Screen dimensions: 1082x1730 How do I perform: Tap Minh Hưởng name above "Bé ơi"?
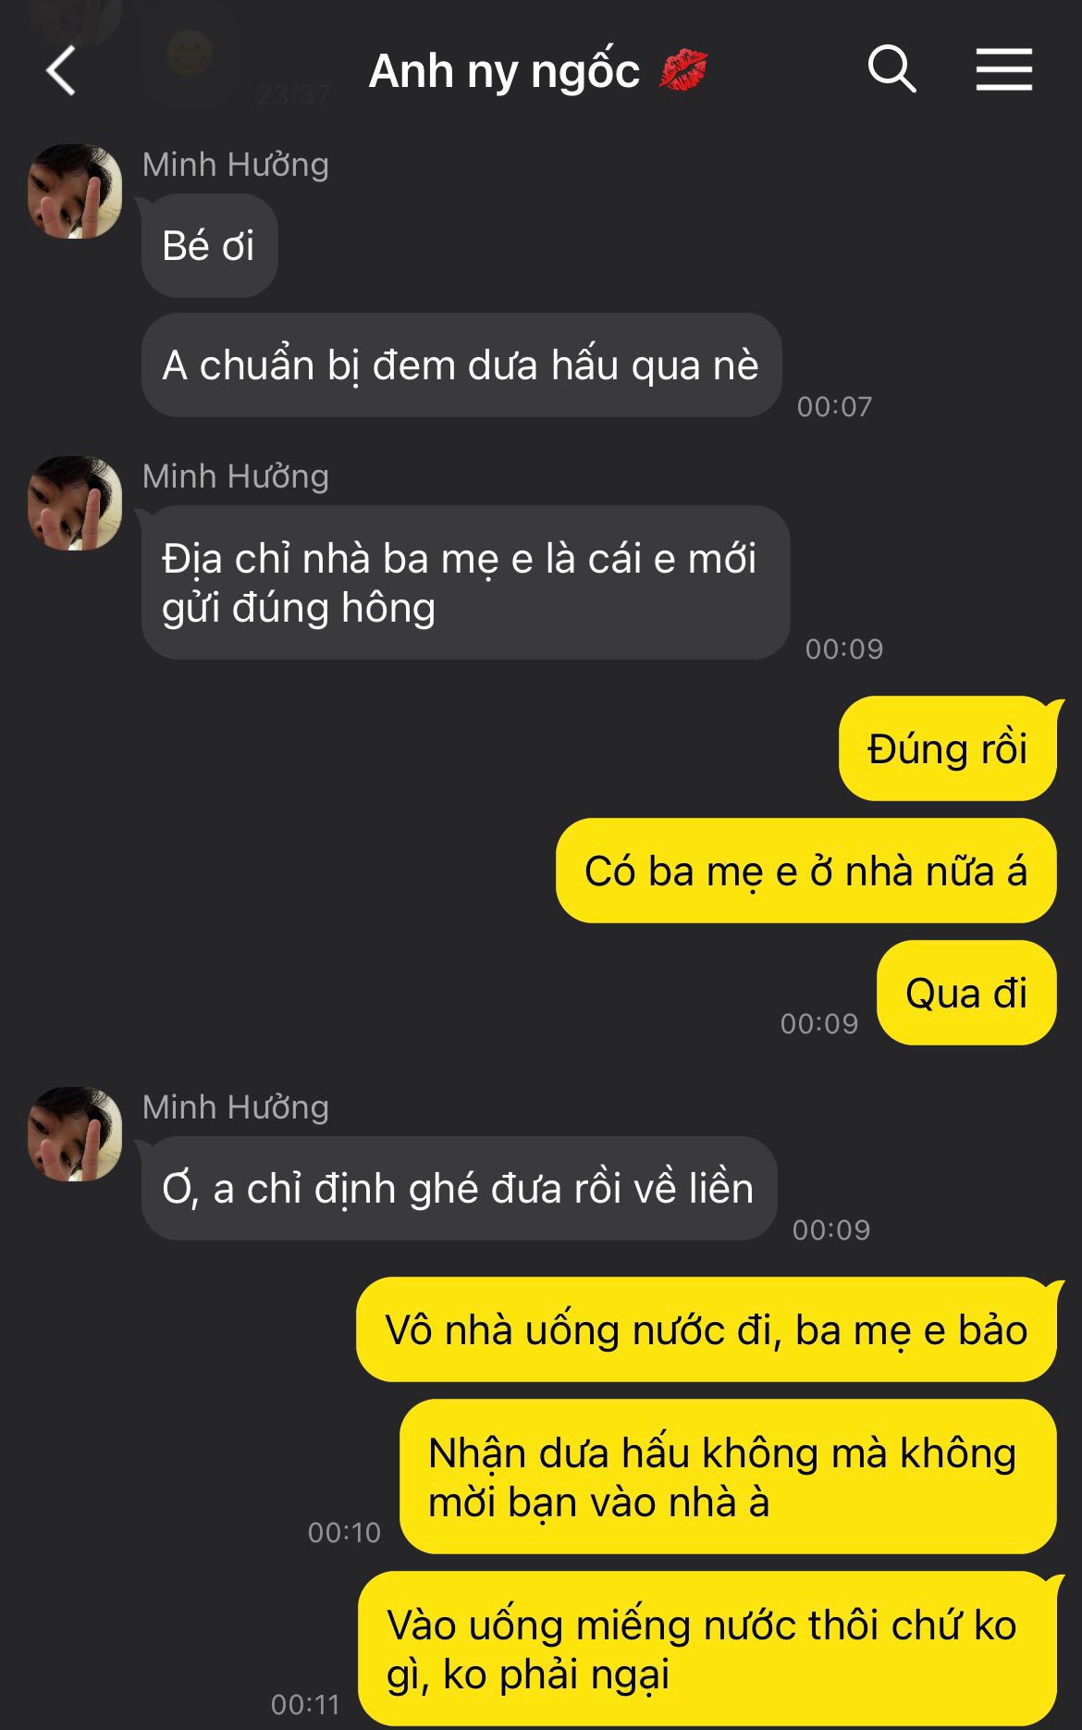coord(236,165)
